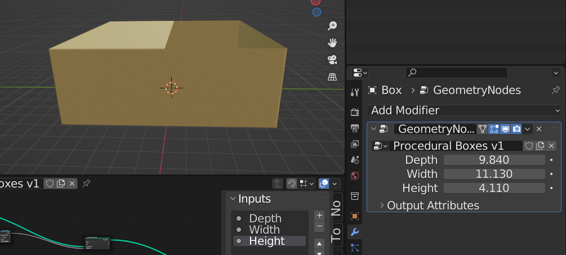Open the Output properties tab
Image resolution: width=566 pixels, height=255 pixels.
click(x=355, y=128)
